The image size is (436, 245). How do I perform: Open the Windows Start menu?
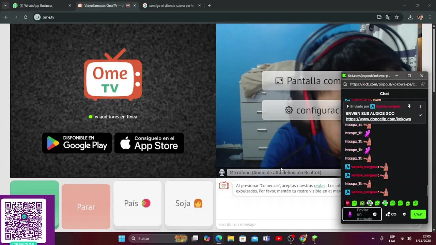click(122, 239)
